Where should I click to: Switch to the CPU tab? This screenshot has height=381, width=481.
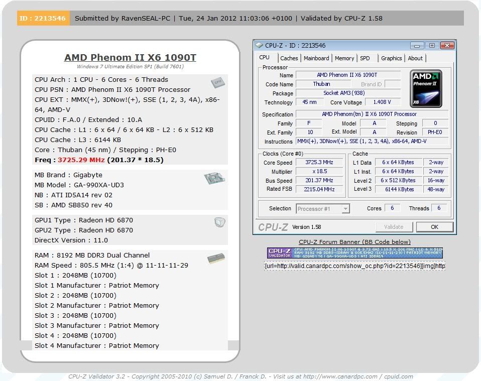click(264, 57)
